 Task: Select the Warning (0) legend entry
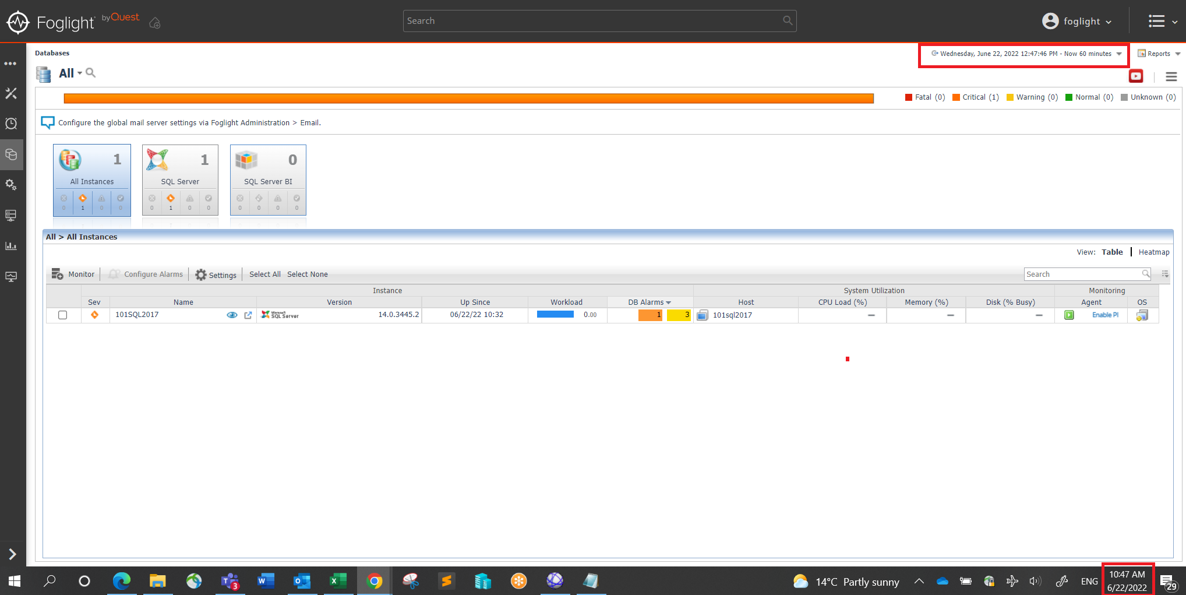click(x=1032, y=97)
